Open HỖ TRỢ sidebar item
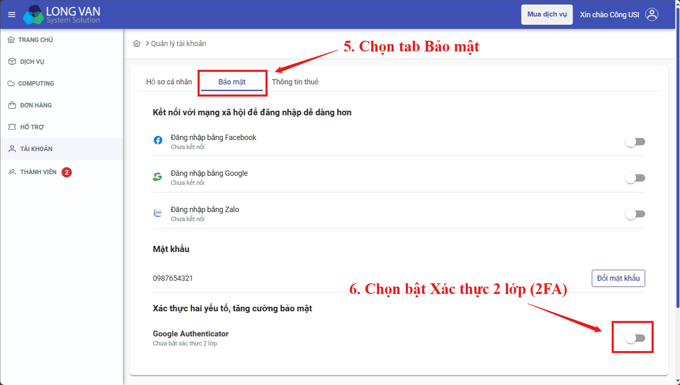This screenshot has height=385, width=680. 62,127
